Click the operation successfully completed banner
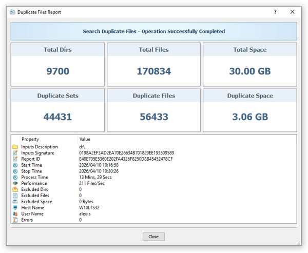This screenshot has height=253, width=308. pyautogui.click(x=154, y=31)
